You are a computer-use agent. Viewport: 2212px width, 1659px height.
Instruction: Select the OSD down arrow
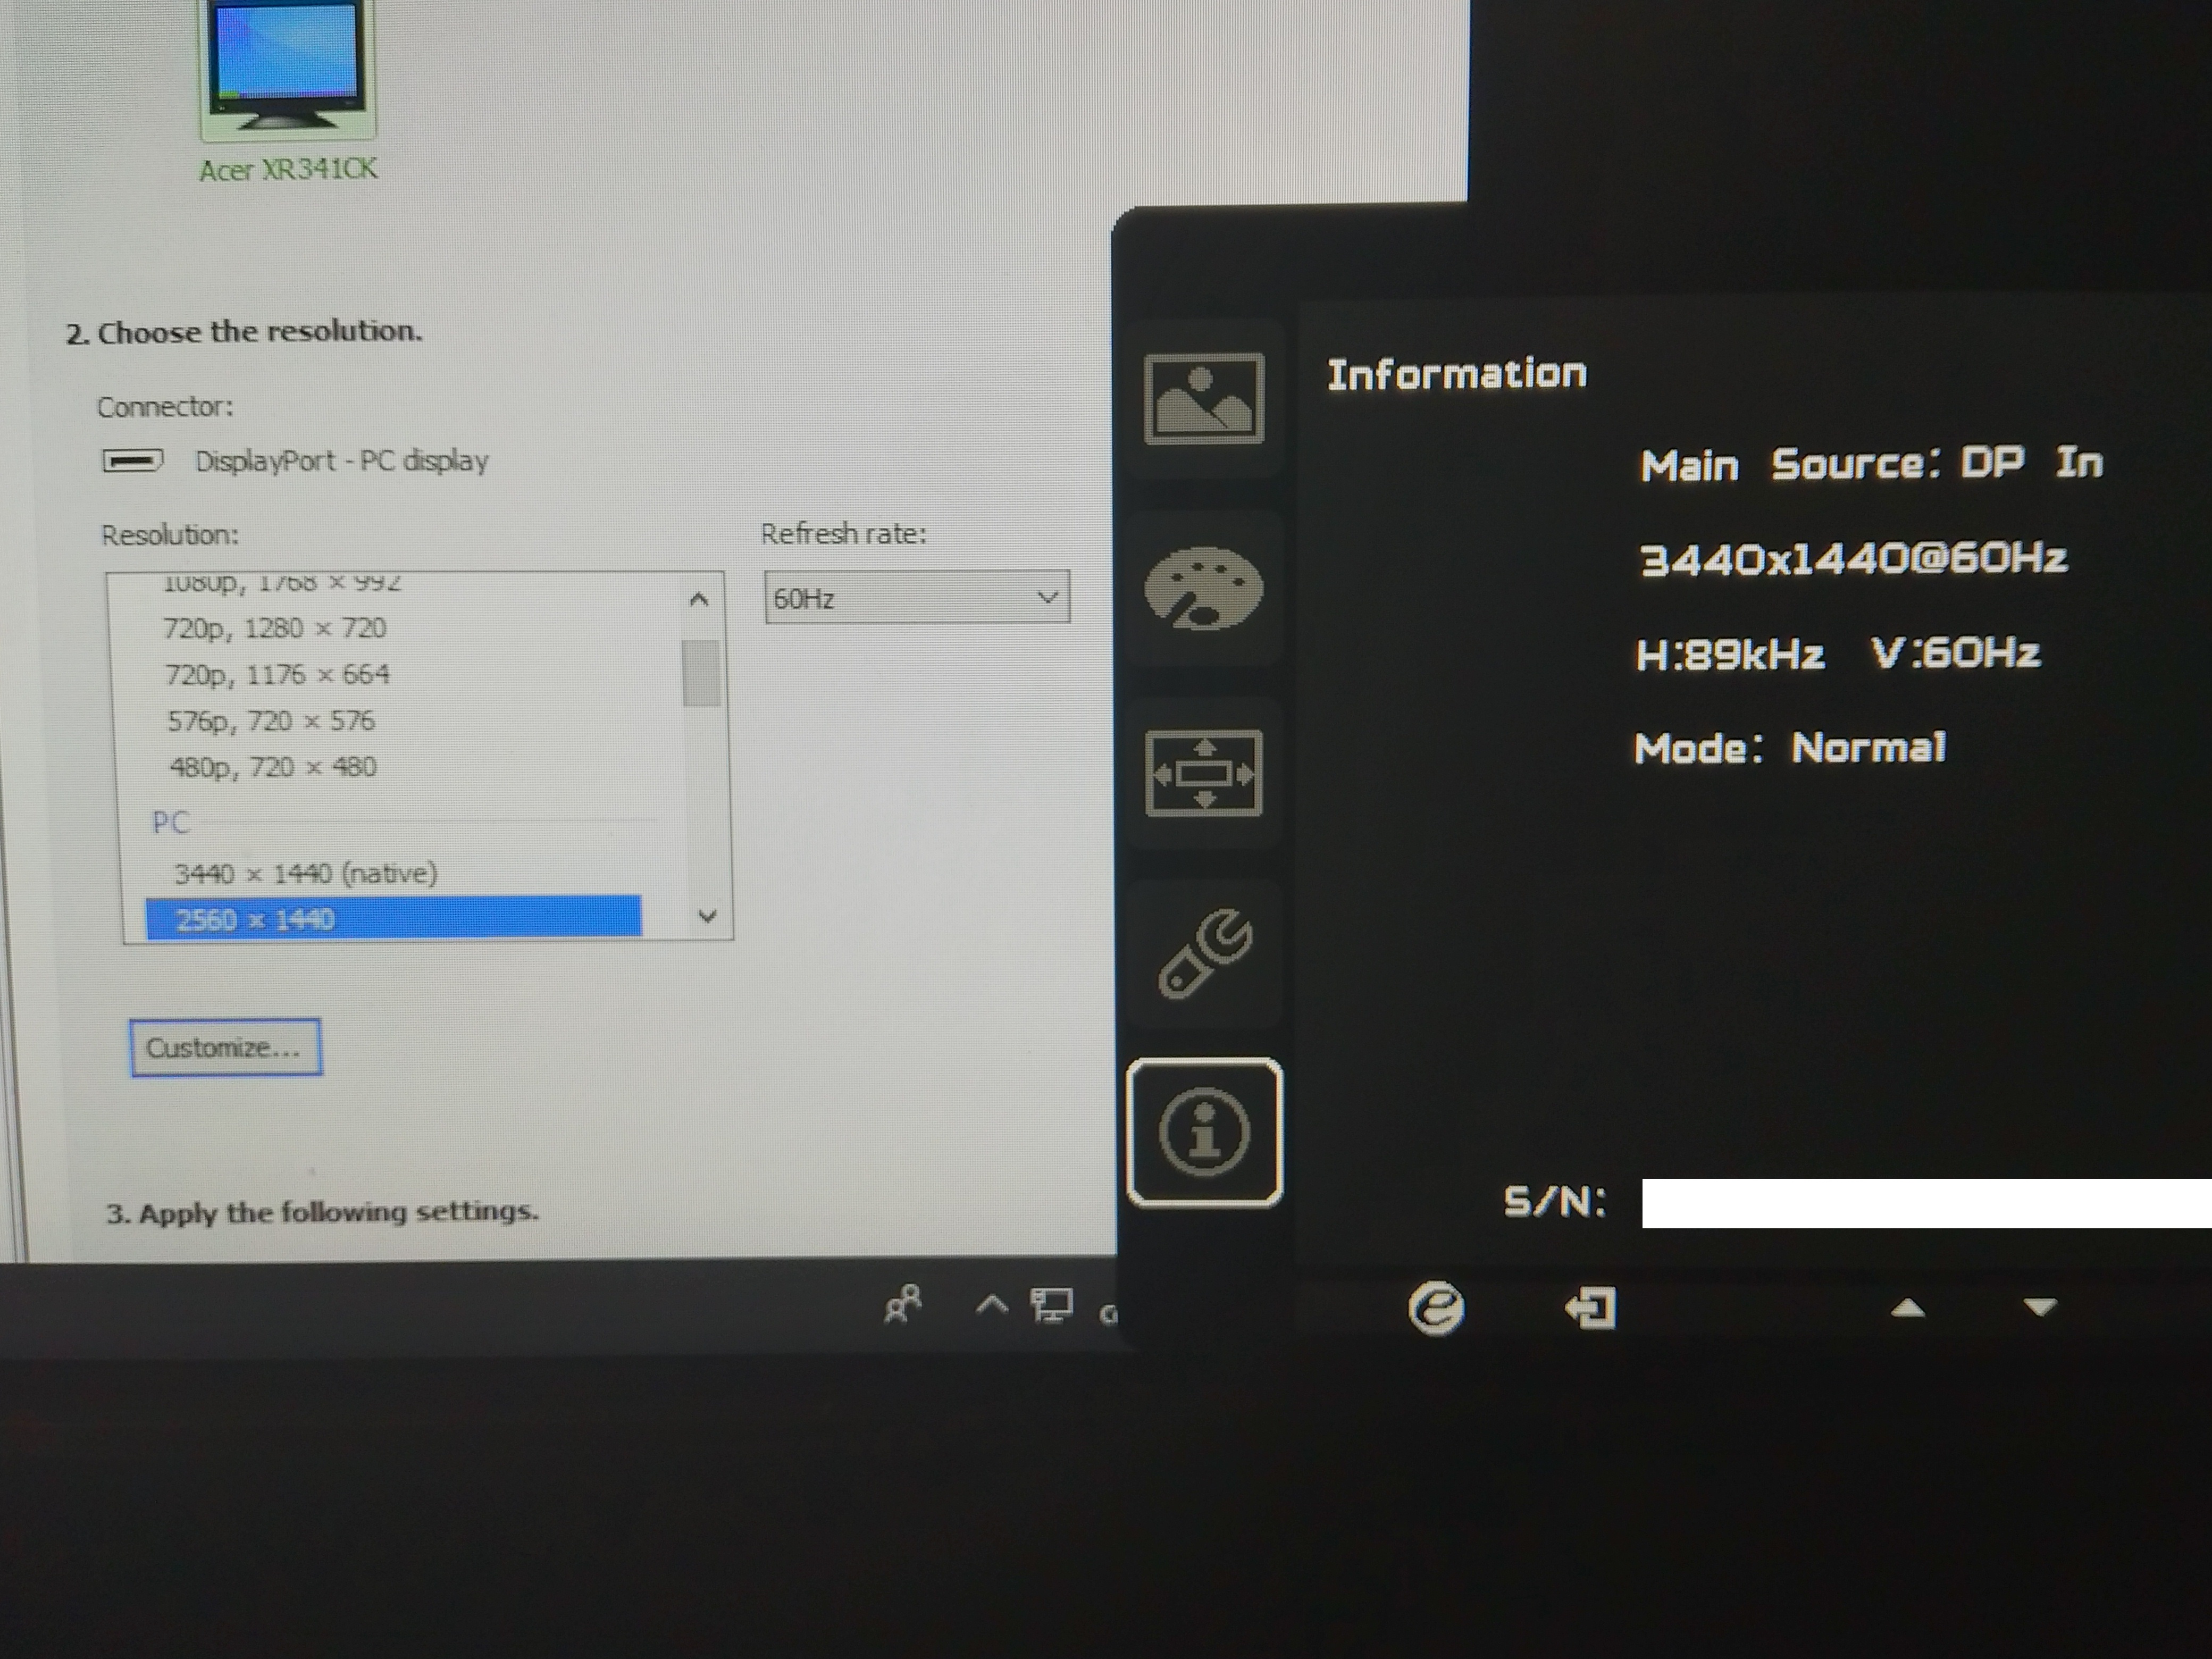[x=2039, y=1307]
